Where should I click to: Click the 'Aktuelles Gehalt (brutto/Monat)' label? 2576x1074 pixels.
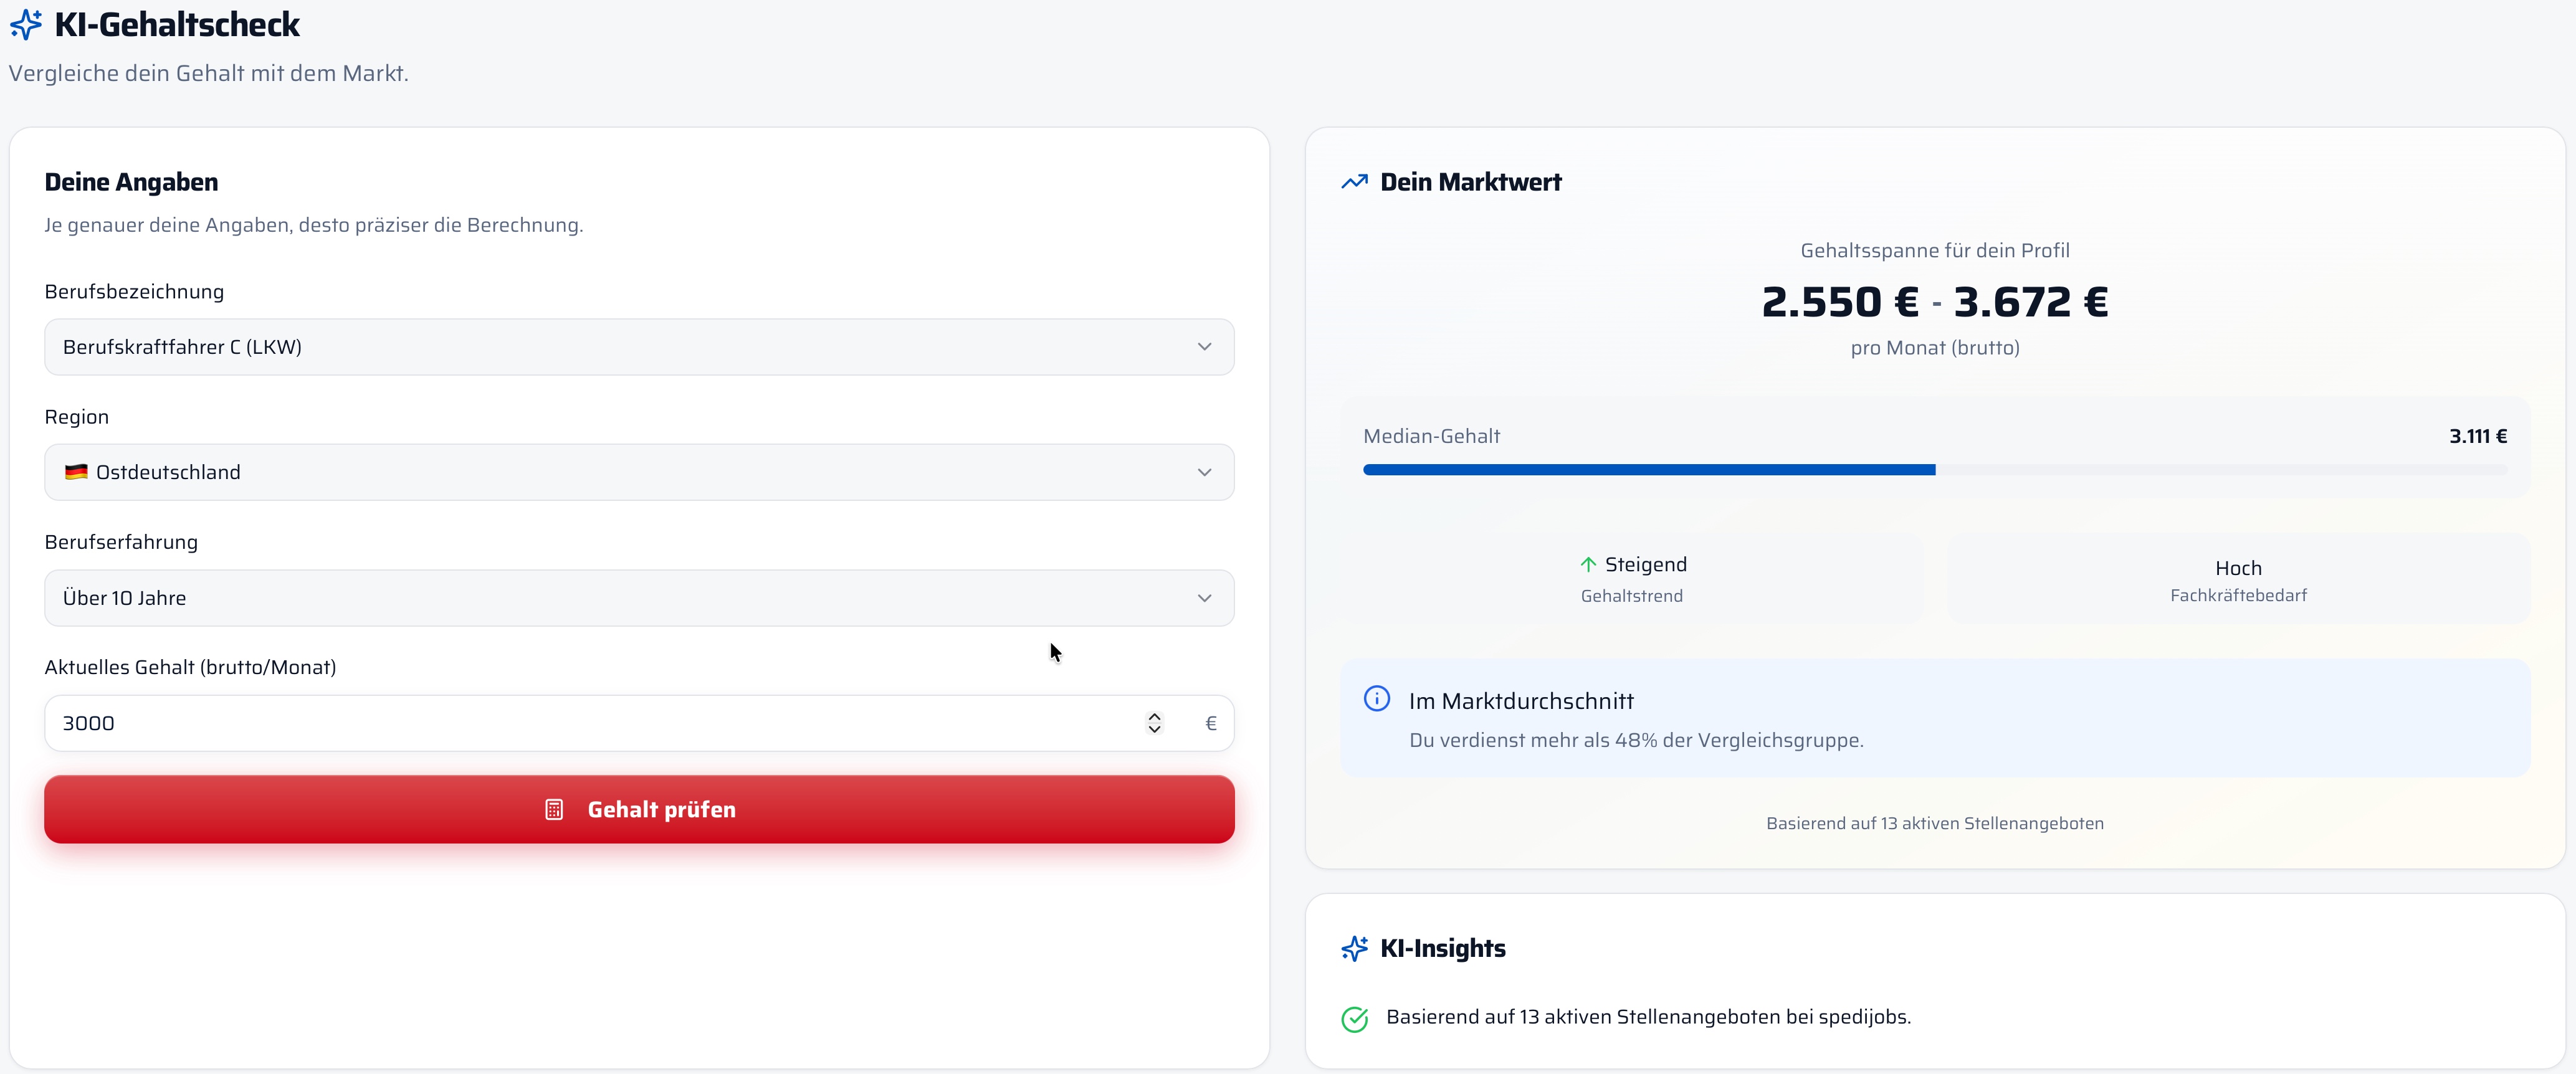coord(190,667)
